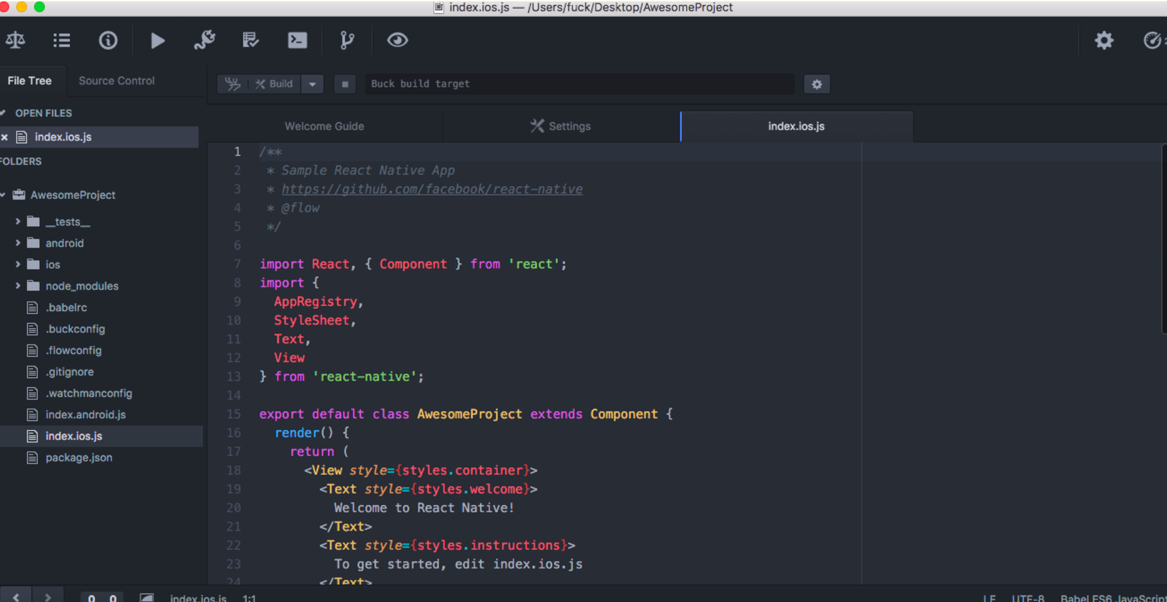Click the UTF-8 encoding selector

(x=1028, y=598)
